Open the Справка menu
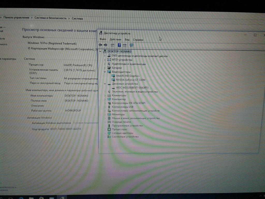Image resolution: width=265 pixels, height=199 pixels. pos(138,40)
